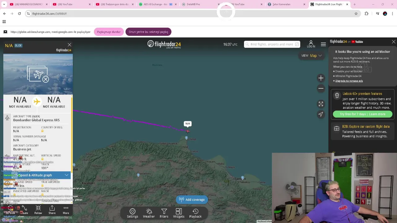
Task: Open the Weather layers tool
Action: tap(149, 213)
